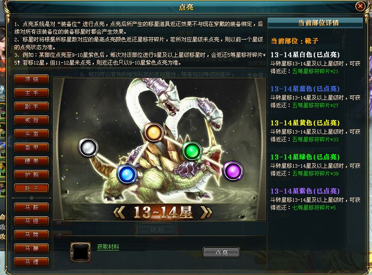Select the green orb node
Viewport: 372px width, 275px height.
click(x=192, y=151)
